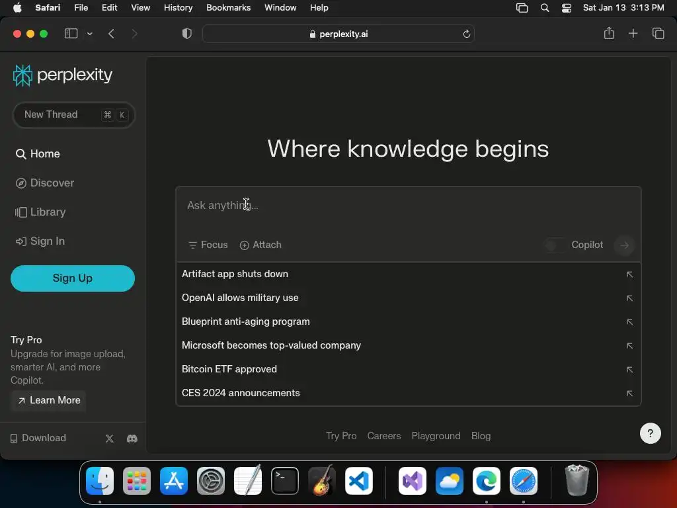Open Weather app from the Dock

point(450,481)
